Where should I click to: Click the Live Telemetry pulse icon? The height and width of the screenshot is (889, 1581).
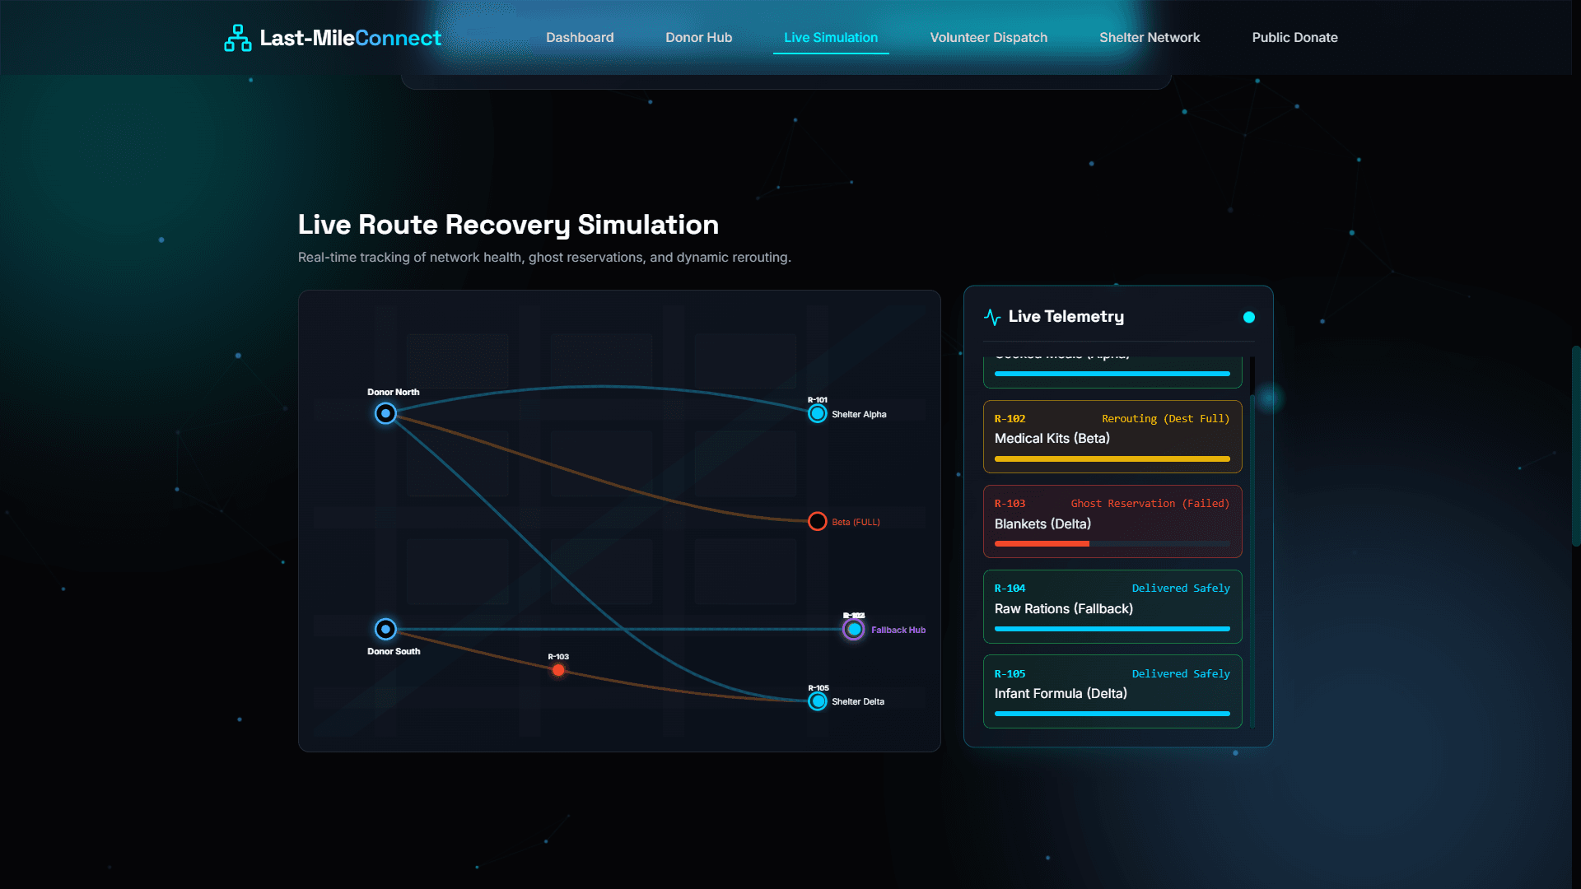(x=992, y=317)
